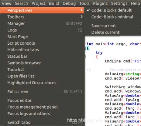Open the Search menu

[x=21, y=3]
